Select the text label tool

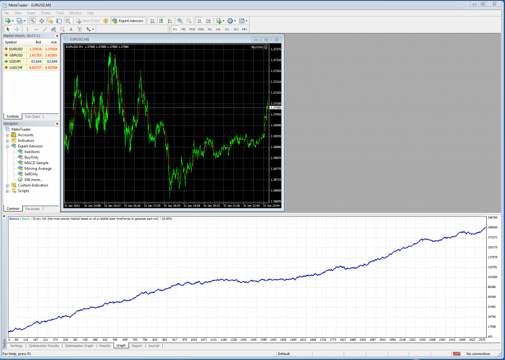point(71,29)
